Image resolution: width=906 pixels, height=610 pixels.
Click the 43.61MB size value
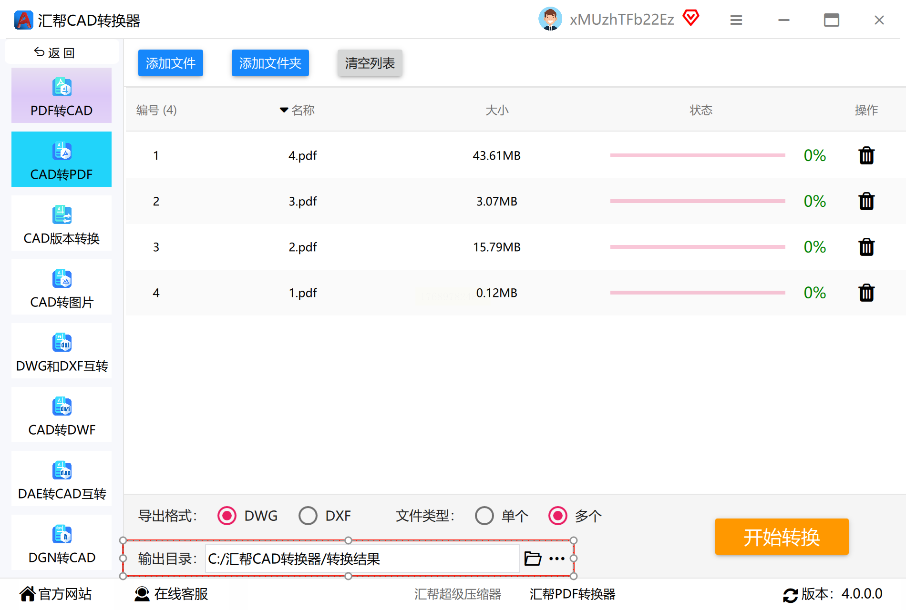pyautogui.click(x=497, y=156)
